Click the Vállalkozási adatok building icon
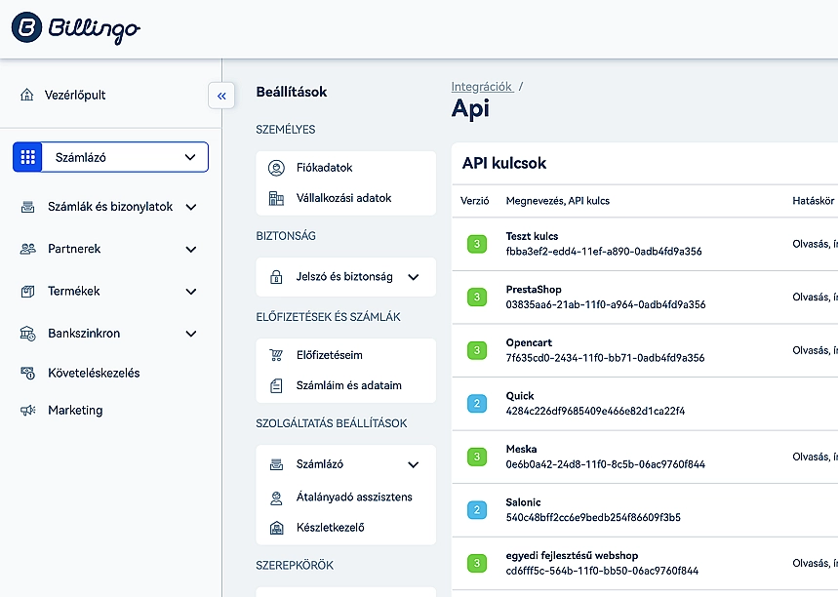838x597 pixels. point(276,198)
